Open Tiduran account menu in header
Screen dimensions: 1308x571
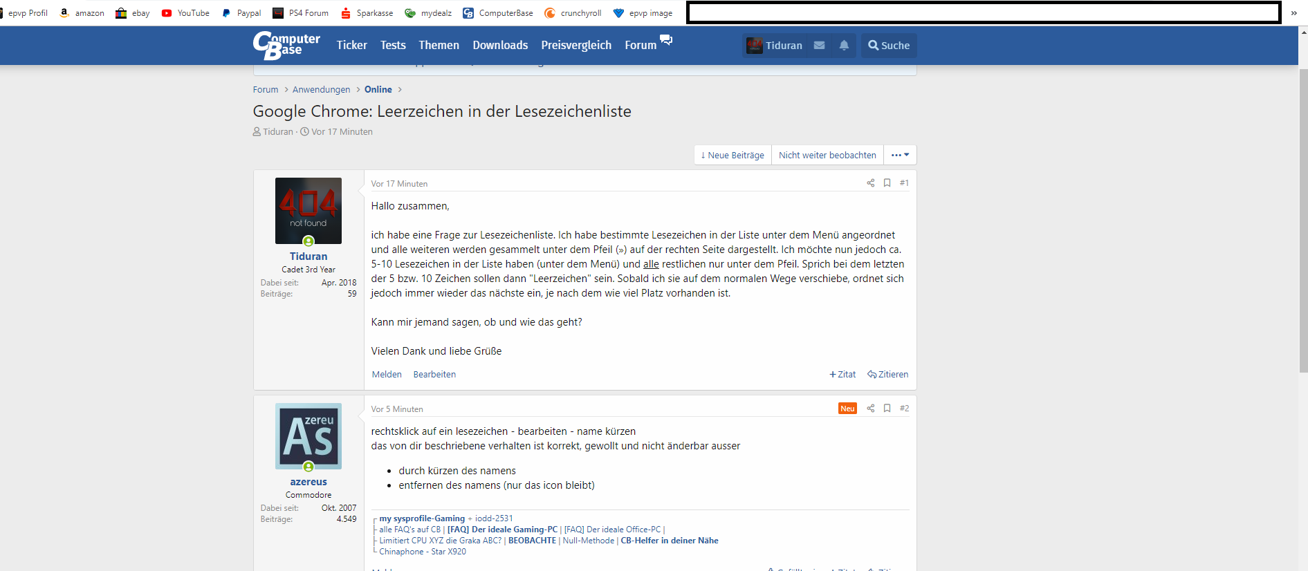[775, 46]
